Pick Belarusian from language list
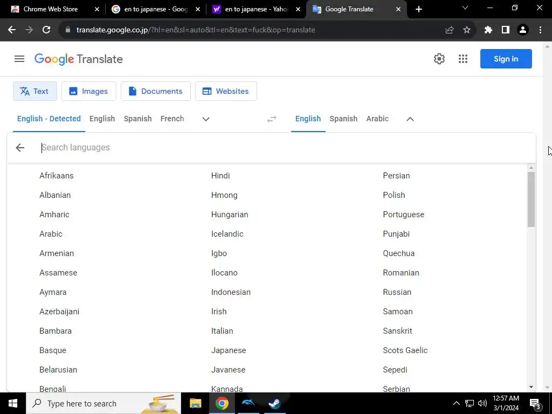The height and width of the screenshot is (414, 552). (58, 370)
